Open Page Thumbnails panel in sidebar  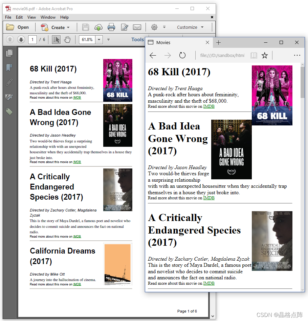click(9, 53)
